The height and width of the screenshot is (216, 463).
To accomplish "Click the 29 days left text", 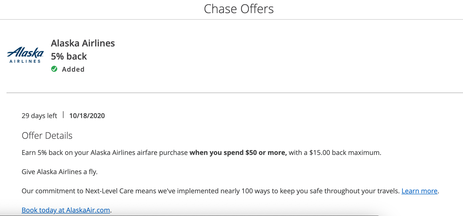I will pos(39,116).
